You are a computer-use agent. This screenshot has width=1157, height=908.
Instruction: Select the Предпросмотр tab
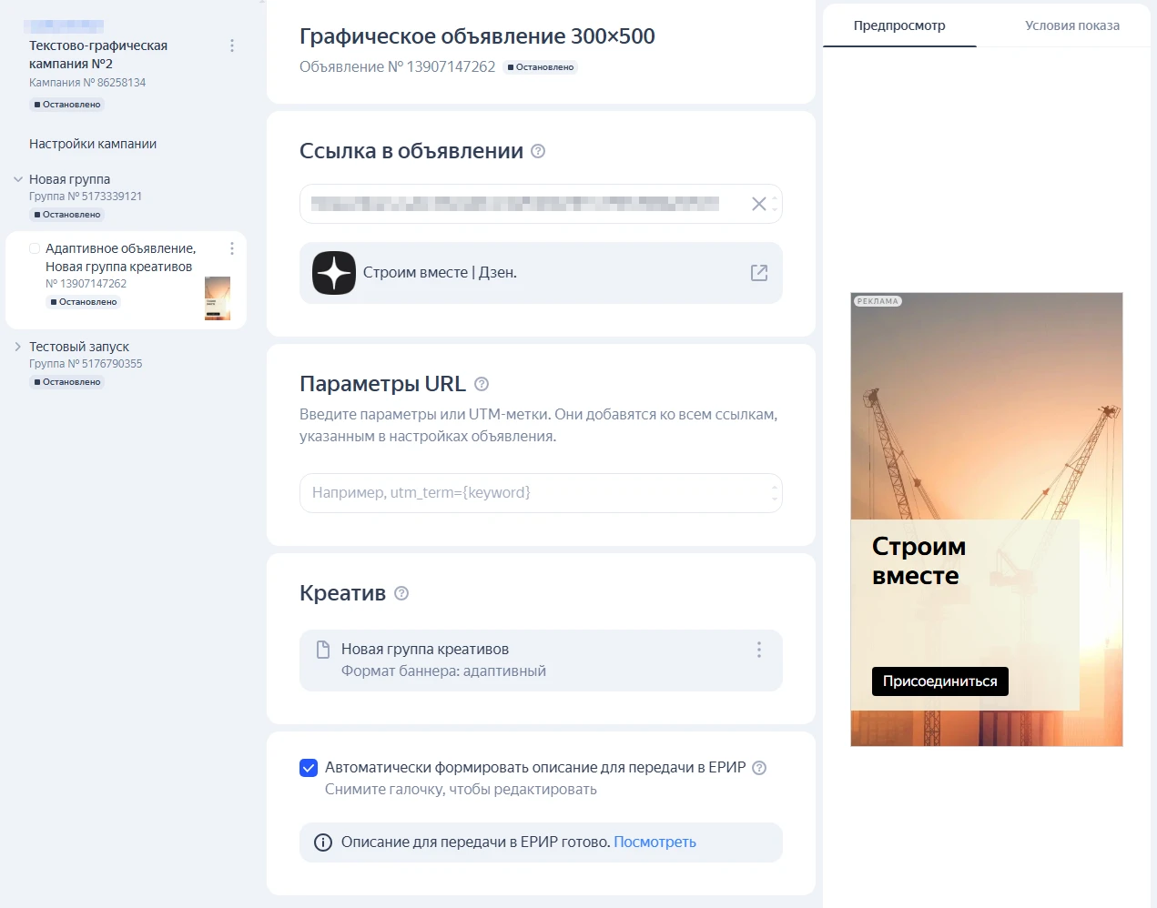tap(898, 25)
